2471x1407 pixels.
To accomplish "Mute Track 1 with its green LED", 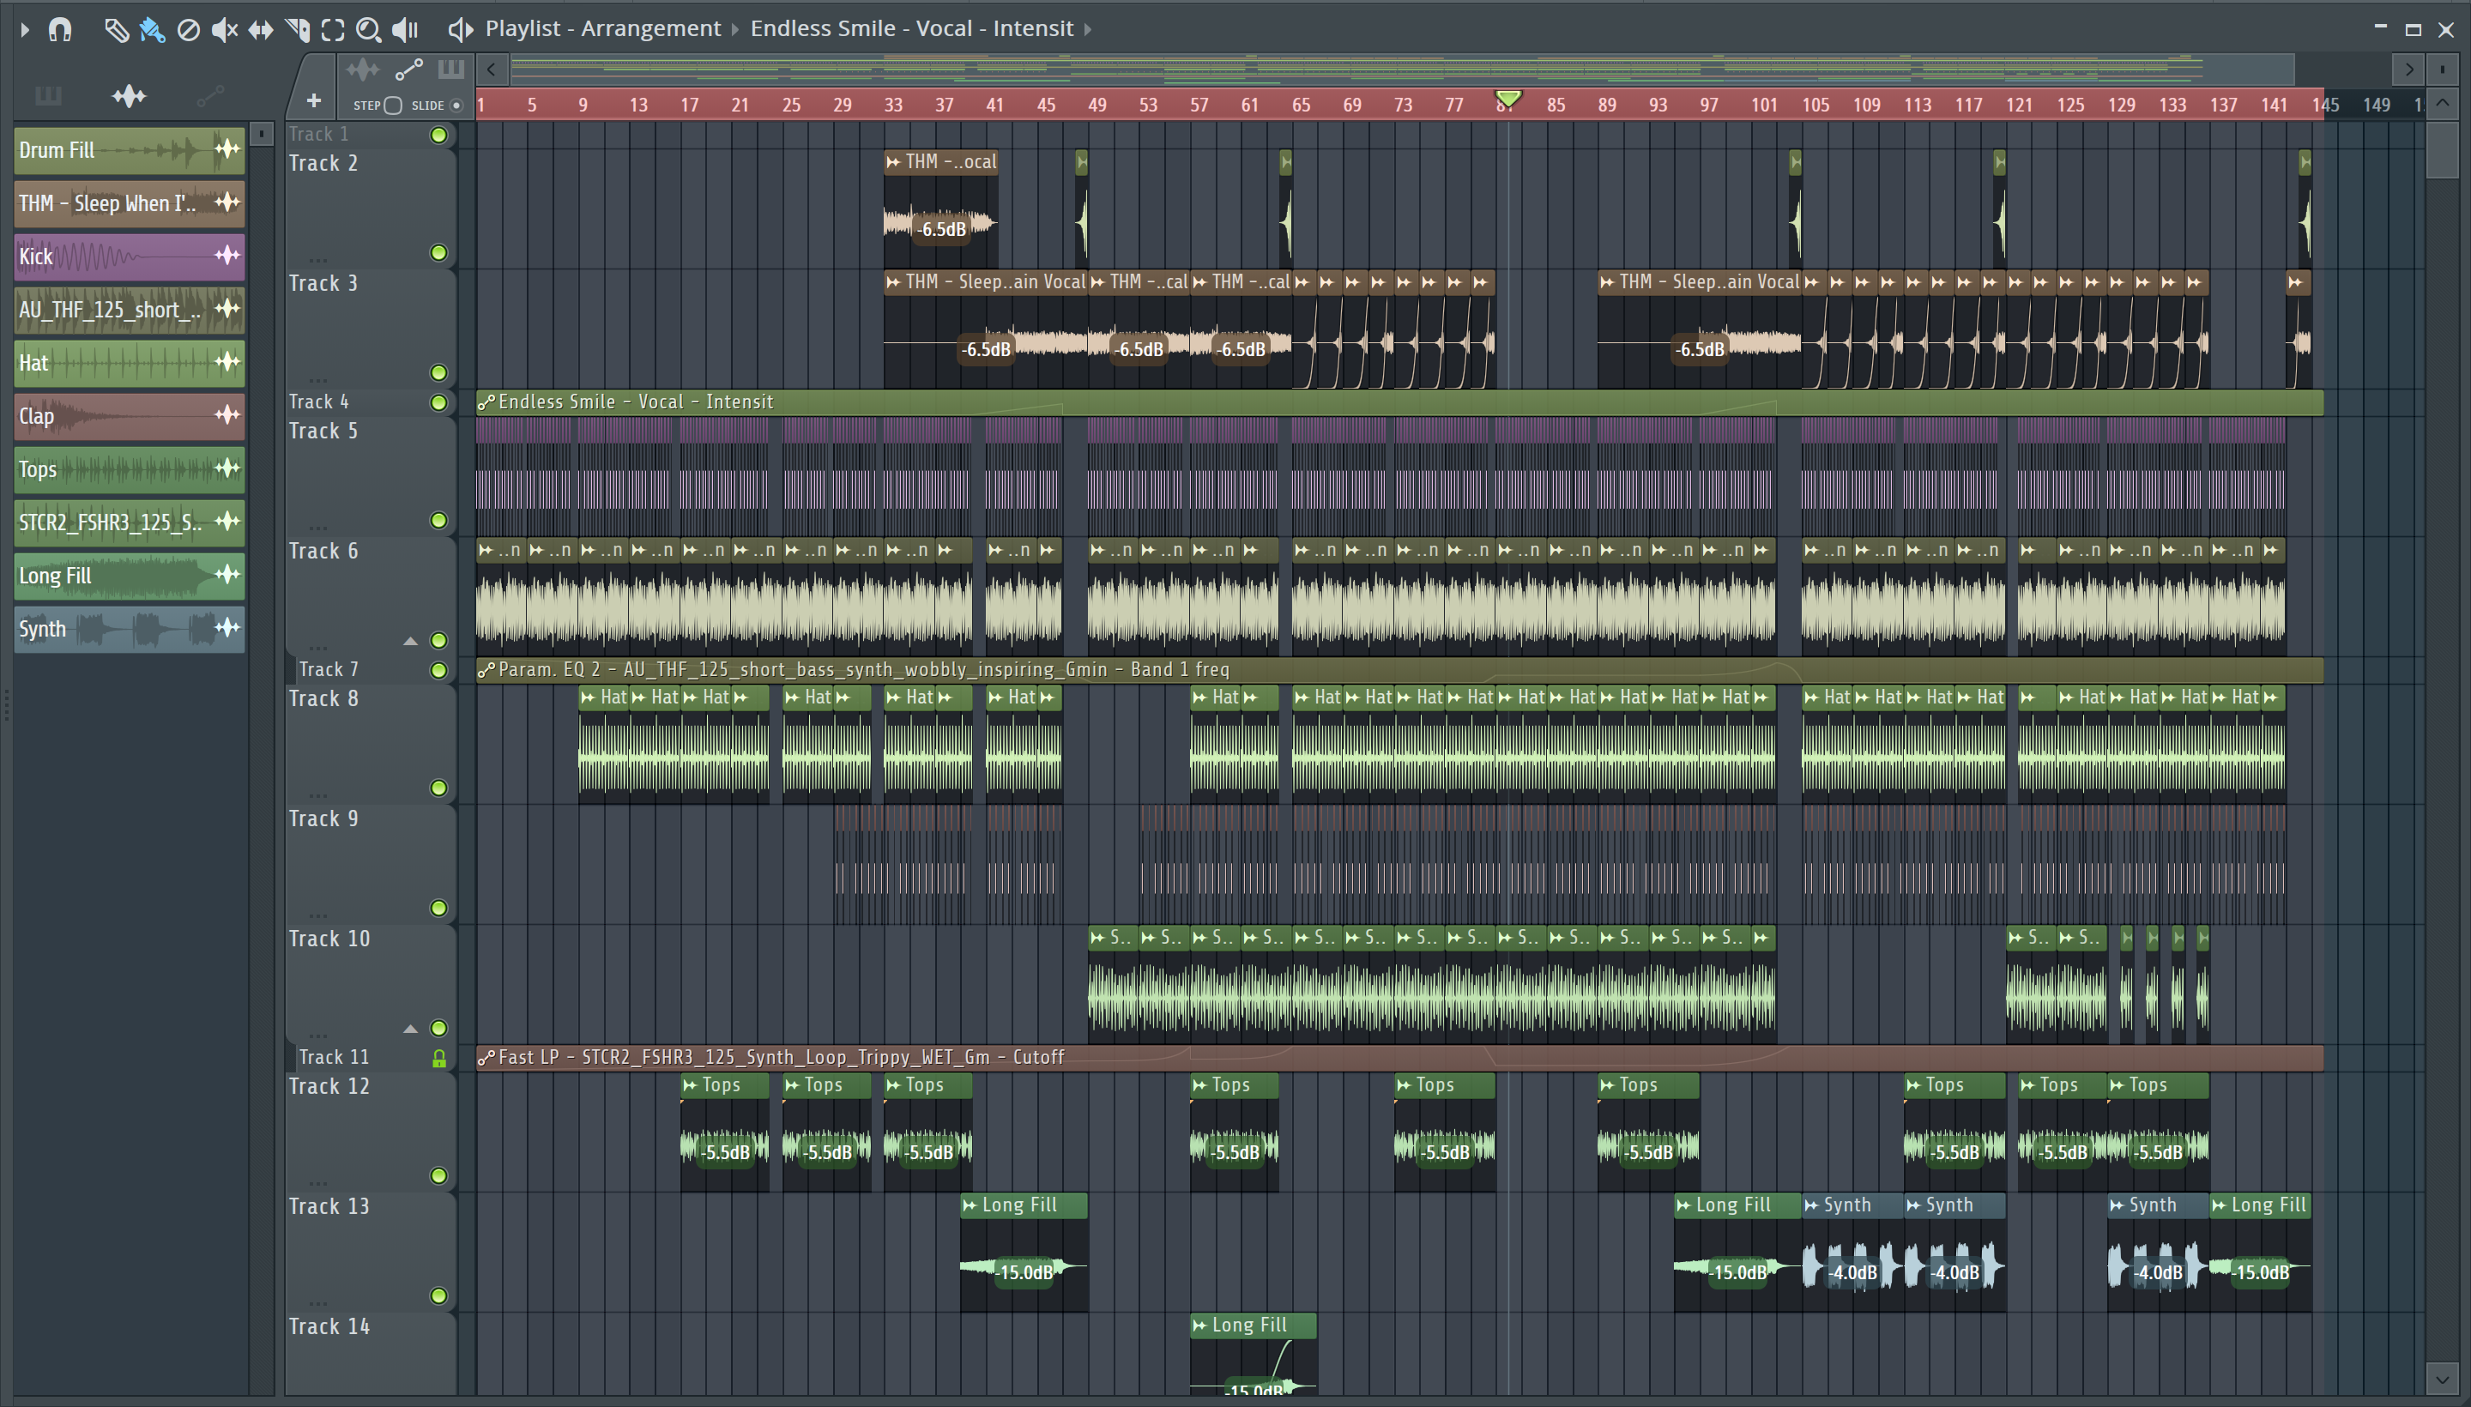I will (438, 135).
